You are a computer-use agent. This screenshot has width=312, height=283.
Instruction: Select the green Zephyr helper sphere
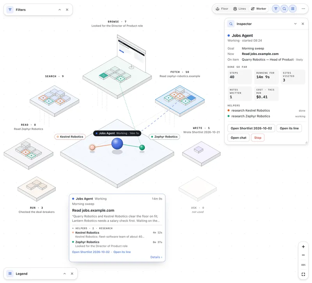[x=142, y=148]
